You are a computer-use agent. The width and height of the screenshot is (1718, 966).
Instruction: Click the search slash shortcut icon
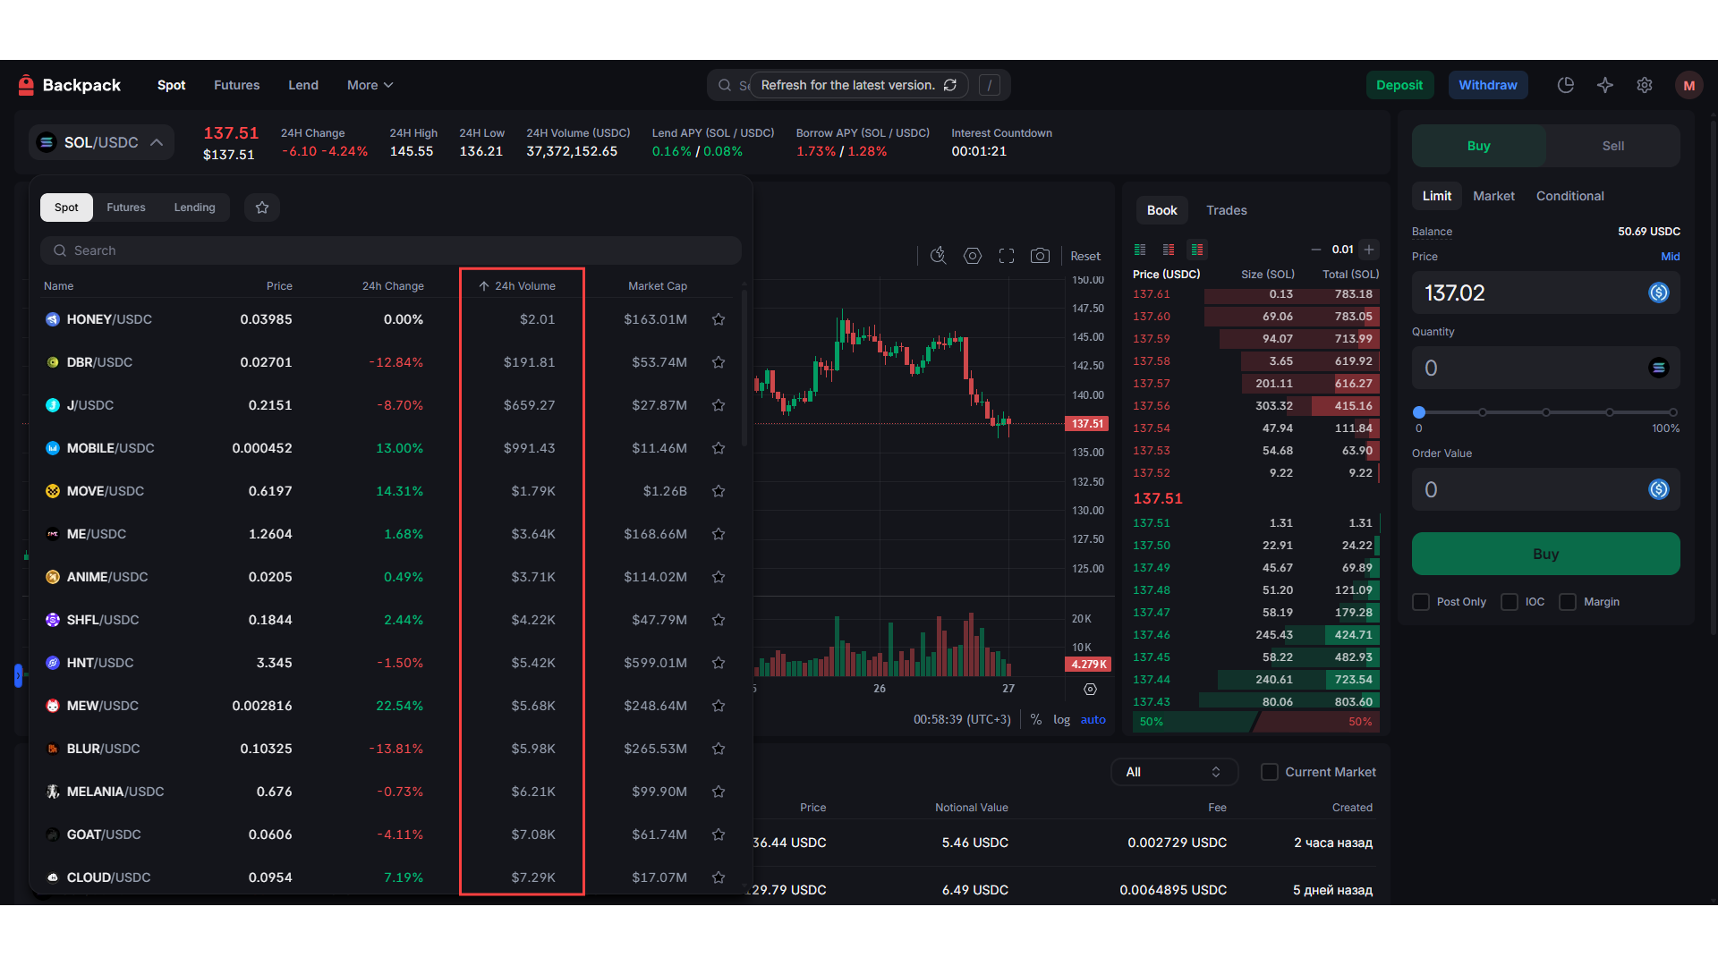tap(990, 85)
